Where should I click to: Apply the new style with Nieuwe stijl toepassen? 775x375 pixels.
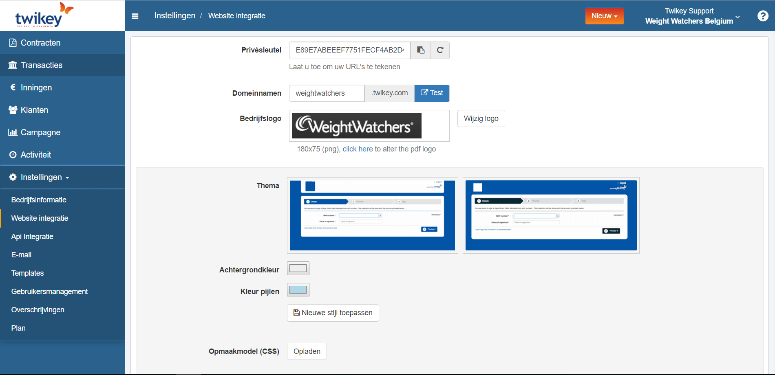tap(333, 313)
